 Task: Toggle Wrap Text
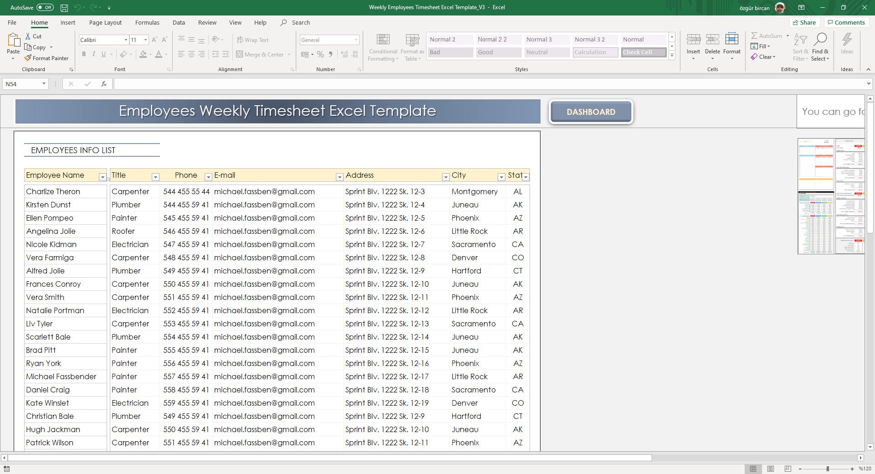pyautogui.click(x=253, y=40)
